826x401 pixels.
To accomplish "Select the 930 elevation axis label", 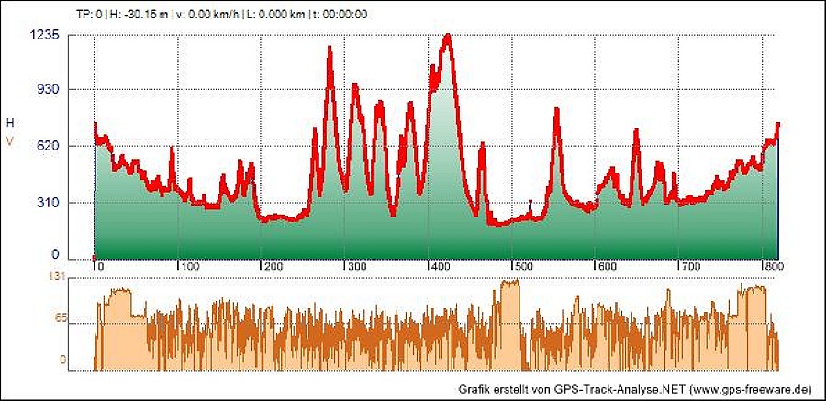I will click(48, 89).
